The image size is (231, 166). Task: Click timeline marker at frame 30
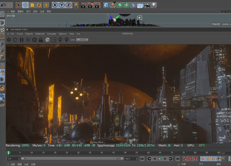click(78, 153)
